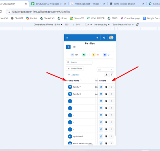Open SMAVY V3 bookmark
The width and height of the screenshot is (160, 151).
point(47,18)
